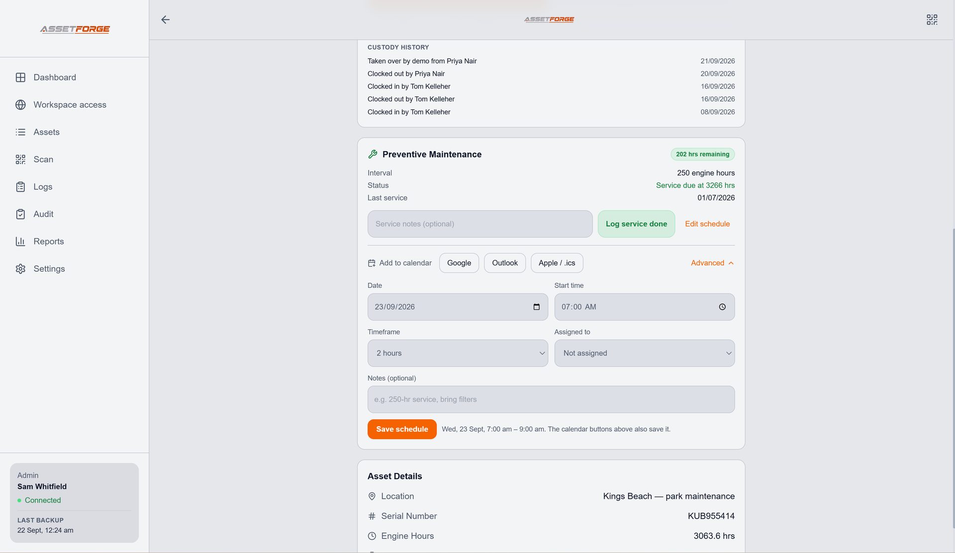Click the Workspace access globe icon
Image resolution: width=955 pixels, height=553 pixels.
20,105
